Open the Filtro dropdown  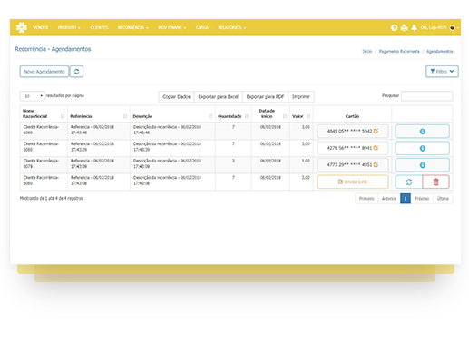point(442,72)
